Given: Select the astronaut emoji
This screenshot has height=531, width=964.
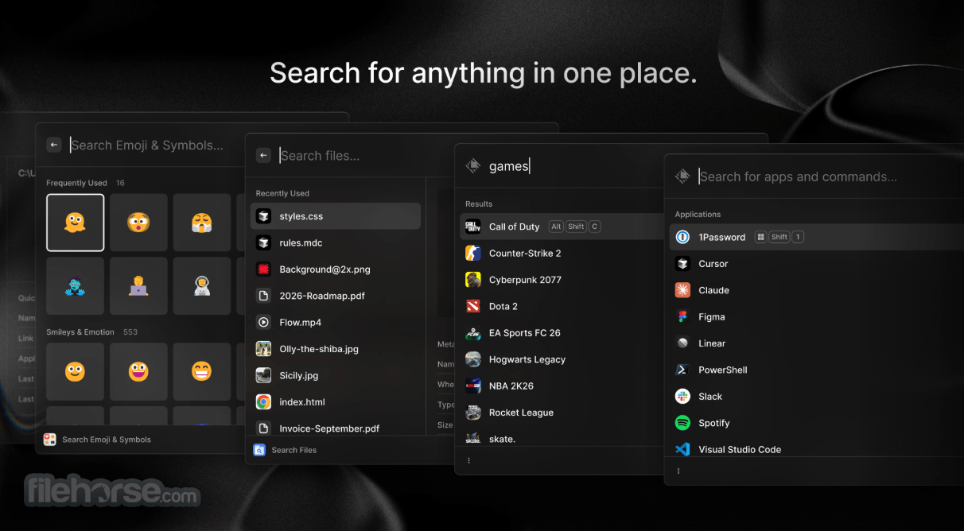Looking at the screenshot, I should coord(202,286).
